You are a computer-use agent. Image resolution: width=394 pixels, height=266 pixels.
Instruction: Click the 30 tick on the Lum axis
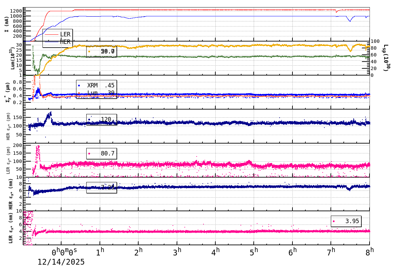tap(19, 45)
